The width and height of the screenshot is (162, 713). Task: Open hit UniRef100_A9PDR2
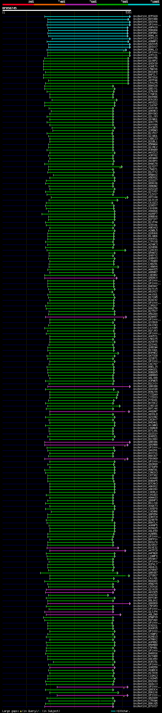pyautogui.click(x=145, y=33)
